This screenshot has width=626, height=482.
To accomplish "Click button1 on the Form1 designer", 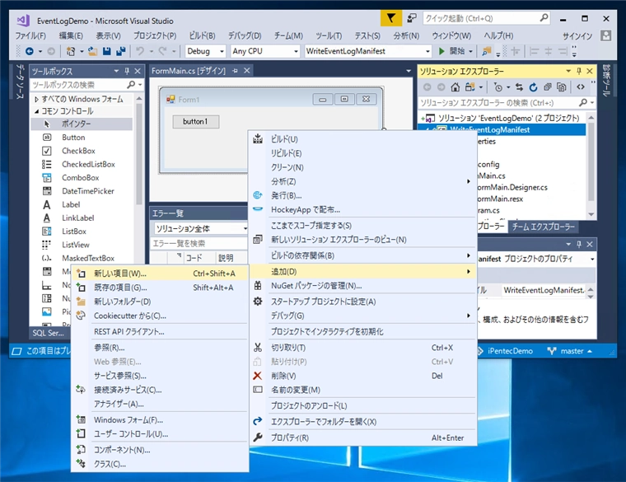I will 196,121.
